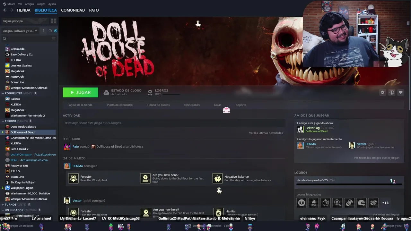Open advanced filter options icon
Image resolution: width=411 pixels, height=231 pixels.
point(53,39)
